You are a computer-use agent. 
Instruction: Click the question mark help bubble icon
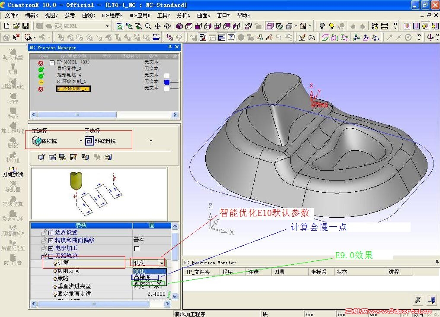pos(231,37)
